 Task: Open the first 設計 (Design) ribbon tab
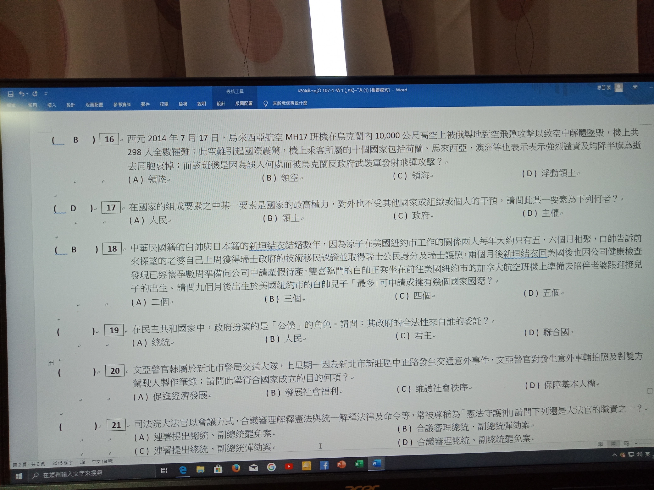pos(71,105)
